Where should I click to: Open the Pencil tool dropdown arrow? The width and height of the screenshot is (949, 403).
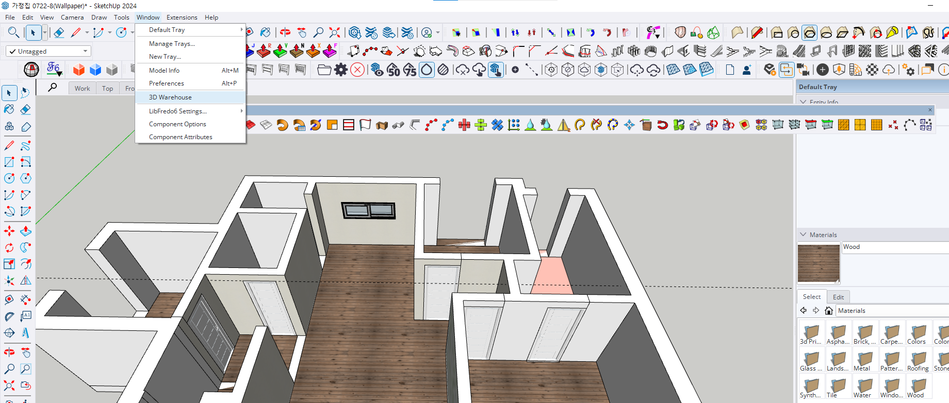click(x=87, y=32)
